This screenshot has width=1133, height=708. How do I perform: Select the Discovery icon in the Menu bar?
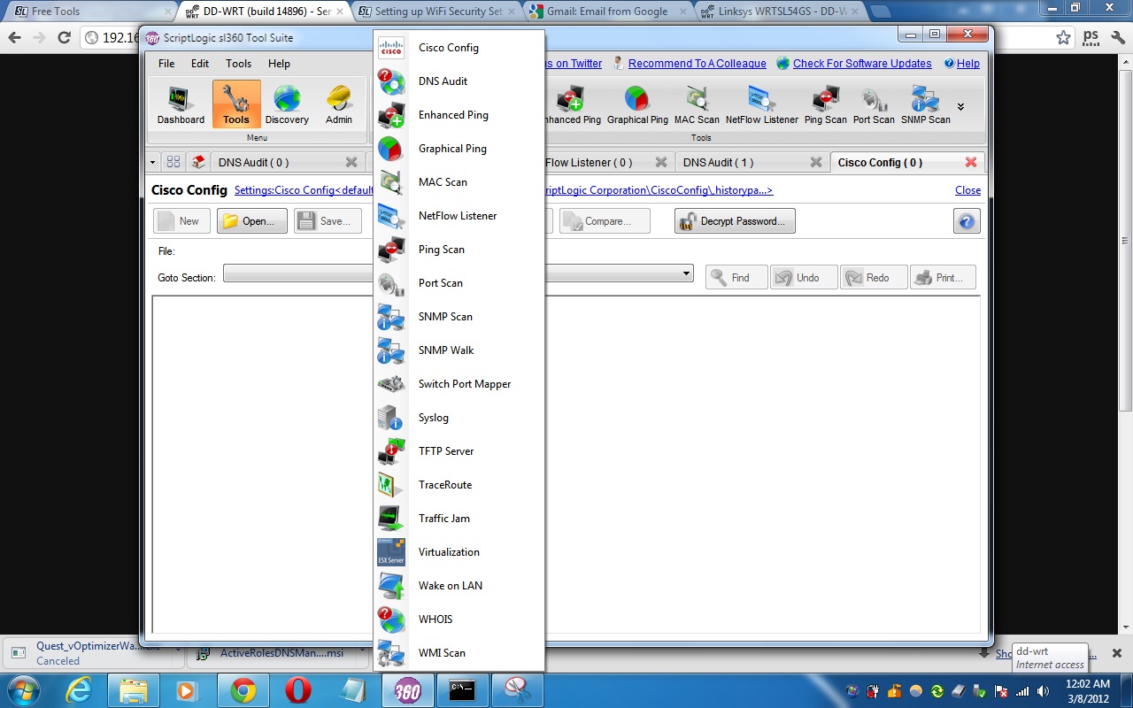click(x=287, y=104)
